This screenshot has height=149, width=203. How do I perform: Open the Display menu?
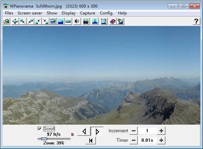[x=69, y=13]
